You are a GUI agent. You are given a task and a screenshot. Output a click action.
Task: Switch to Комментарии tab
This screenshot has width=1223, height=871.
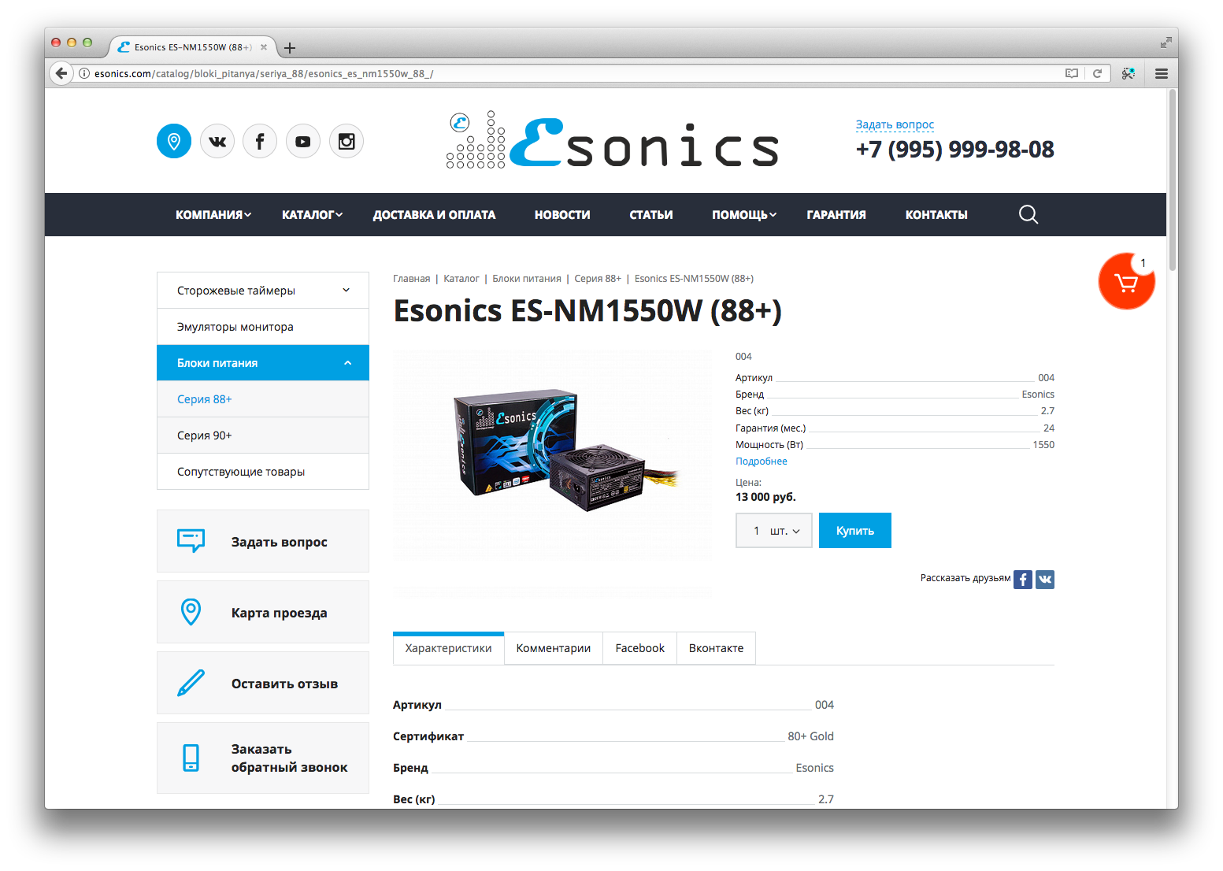tap(554, 648)
